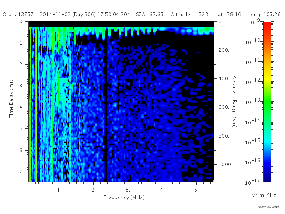The height and width of the screenshot is (214, 285).
Task: Click apparent range tick label 1000.
Action: click(226, 164)
